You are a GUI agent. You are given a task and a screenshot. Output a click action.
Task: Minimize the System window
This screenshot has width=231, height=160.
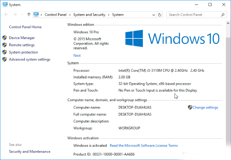196,5
